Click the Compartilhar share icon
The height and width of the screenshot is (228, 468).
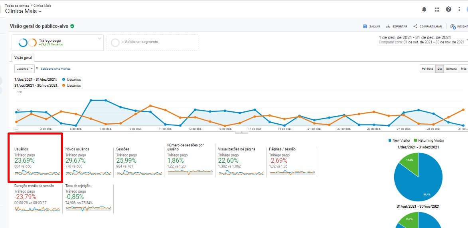tap(415, 26)
